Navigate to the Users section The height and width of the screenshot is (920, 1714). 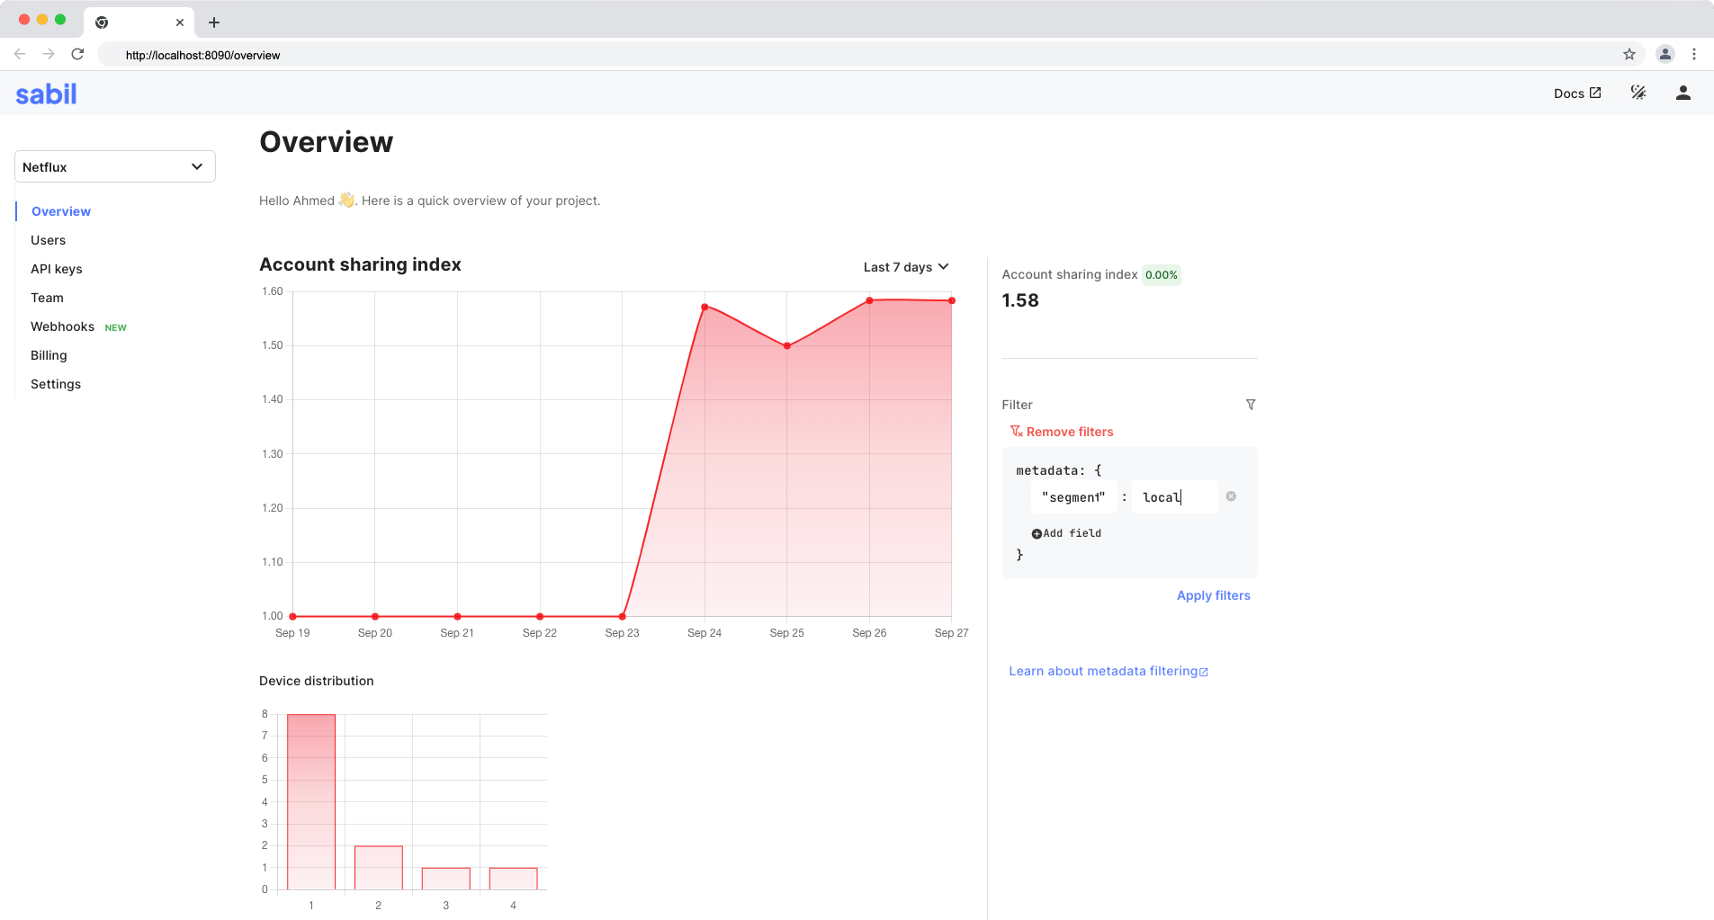[x=48, y=240]
